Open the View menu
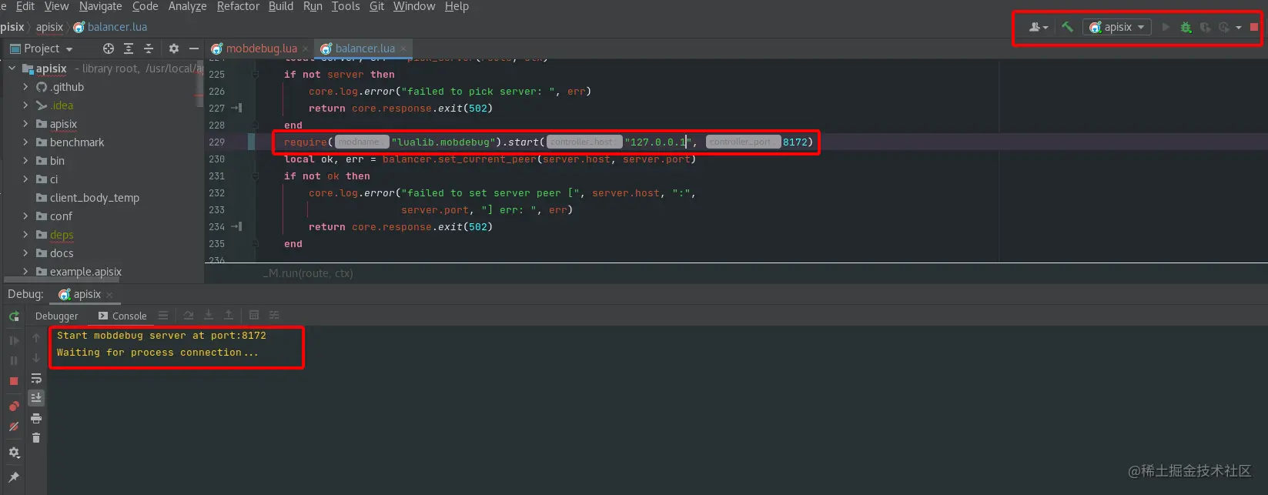The width and height of the screenshot is (1268, 495). pos(56,6)
